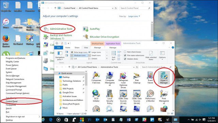Open folder Options in ribbon
The image size is (218, 123).
tap(162, 56)
